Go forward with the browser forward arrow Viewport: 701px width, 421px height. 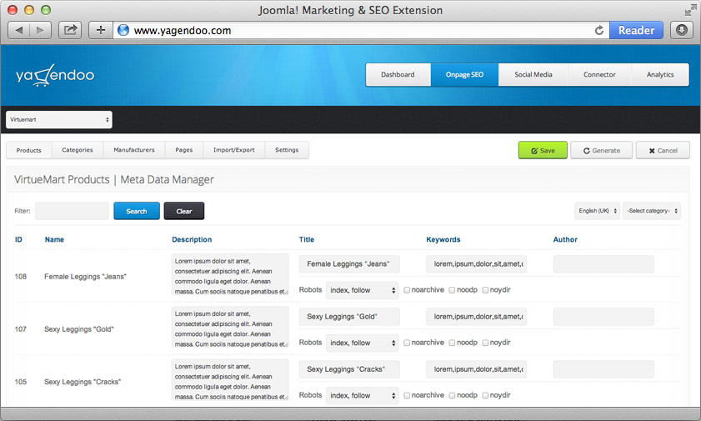pos(40,30)
